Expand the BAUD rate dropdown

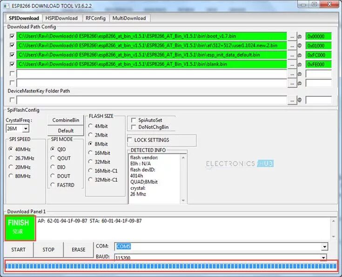(x=323, y=257)
